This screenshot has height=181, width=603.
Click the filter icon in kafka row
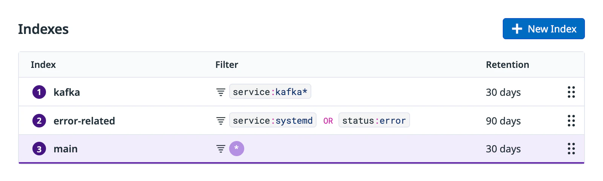point(220,92)
